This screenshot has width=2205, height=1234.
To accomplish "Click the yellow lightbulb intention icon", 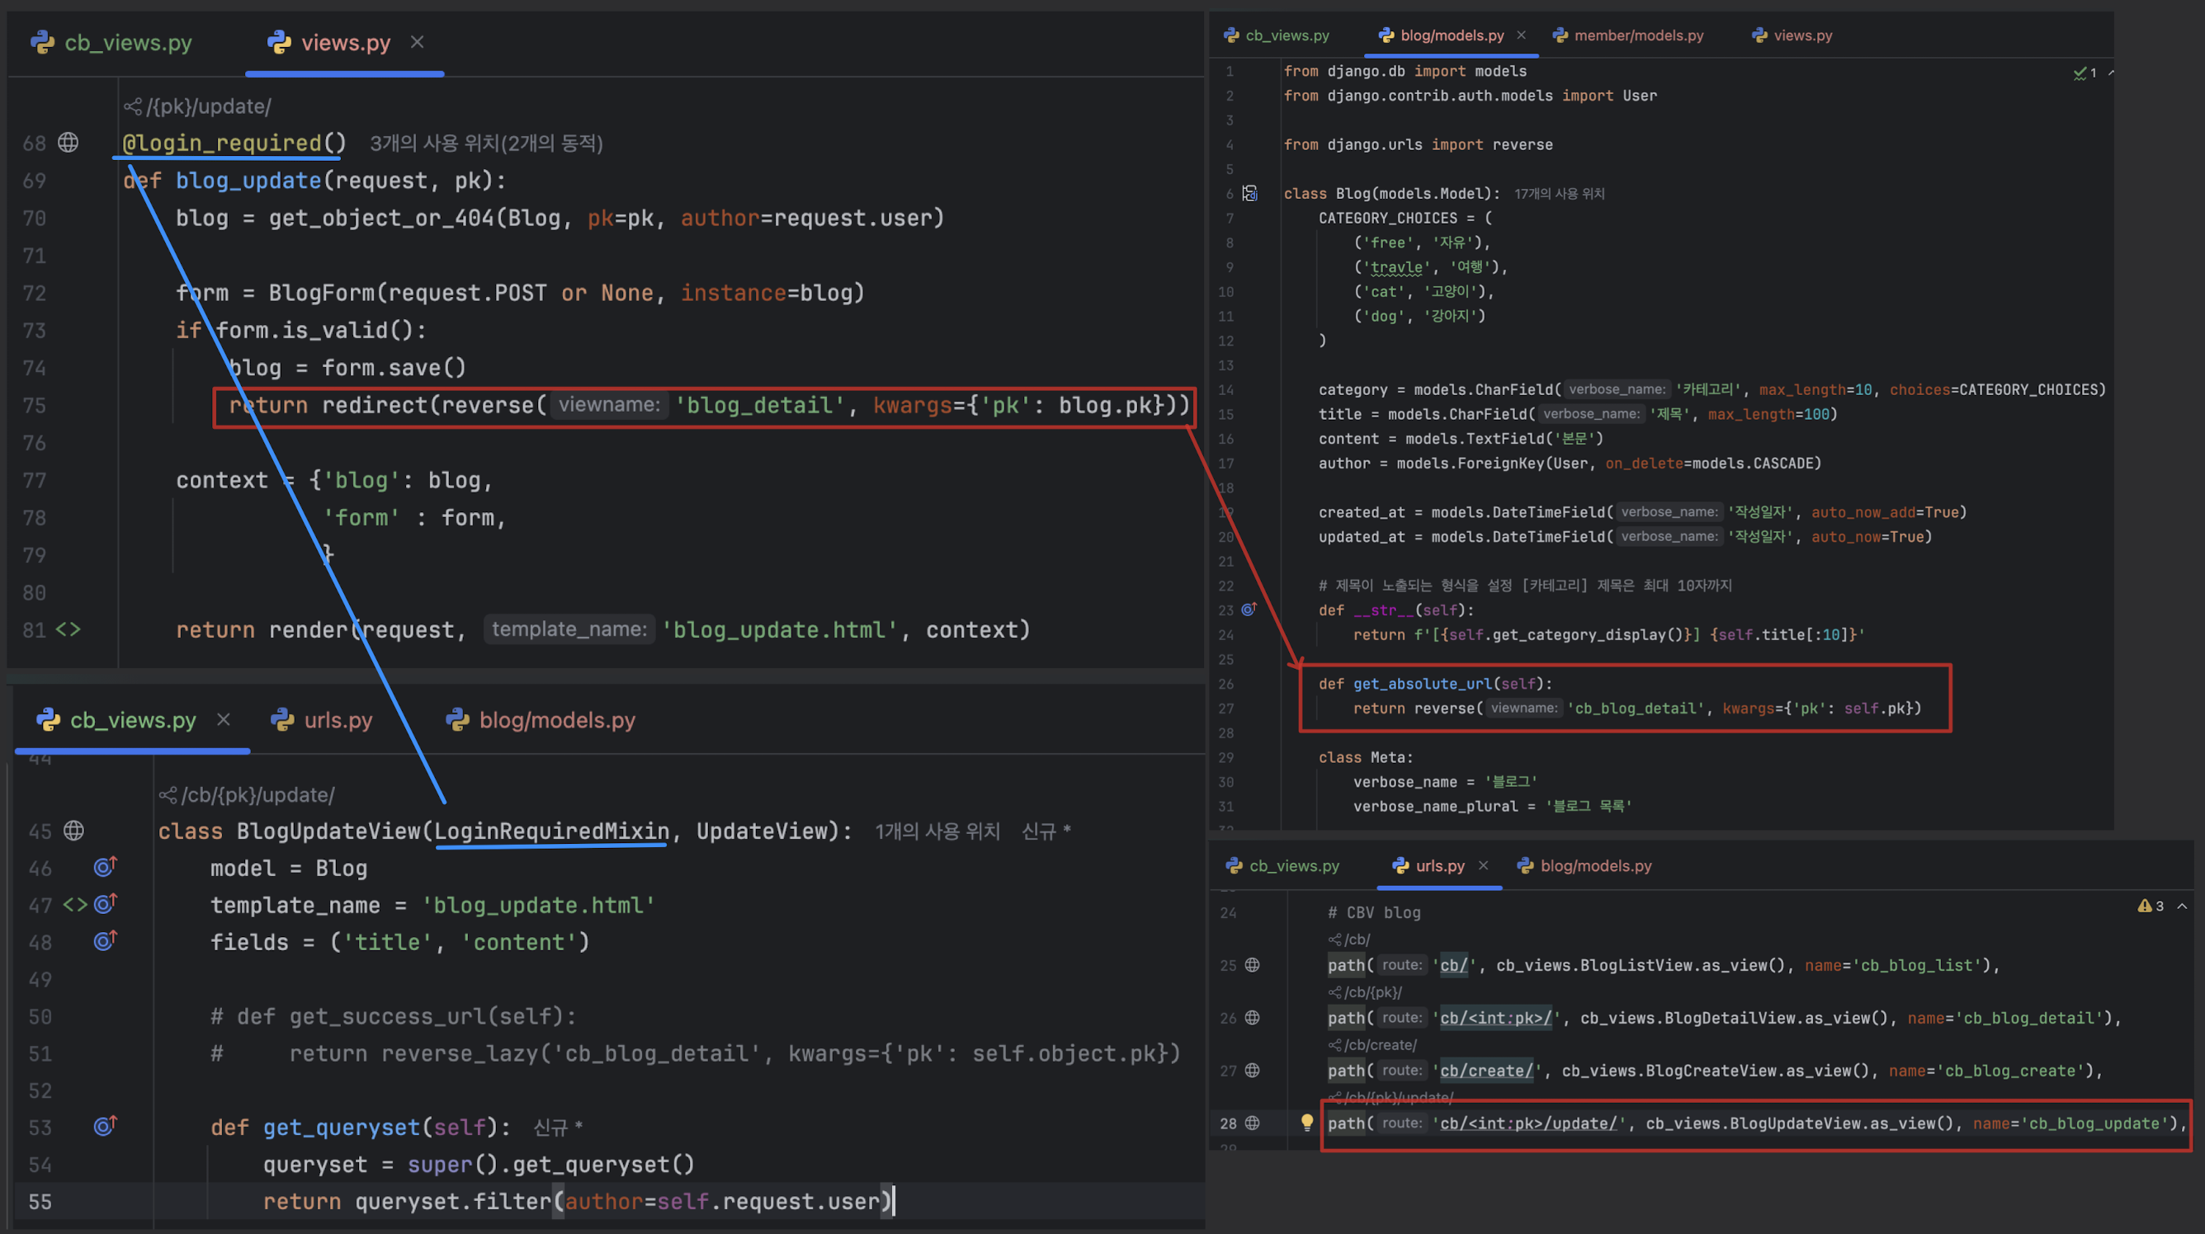I will click(1306, 1123).
